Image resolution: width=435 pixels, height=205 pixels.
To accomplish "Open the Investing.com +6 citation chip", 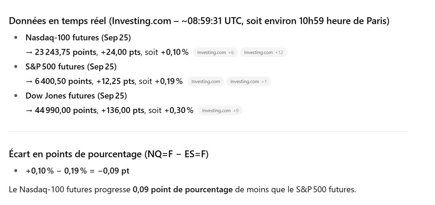I will tap(215, 53).
